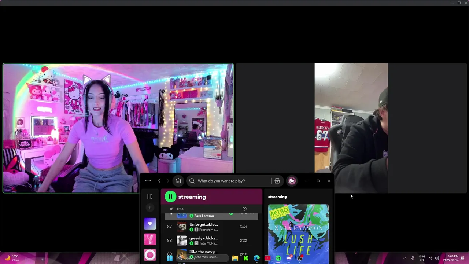Open the pink circle playlist in the sidebar
The width and height of the screenshot is (469, 264).
150,255
